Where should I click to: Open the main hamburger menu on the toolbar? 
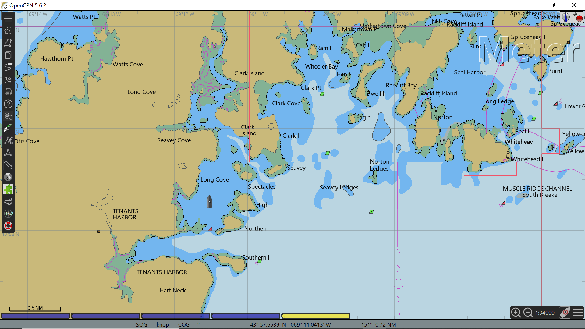(8, 19)
